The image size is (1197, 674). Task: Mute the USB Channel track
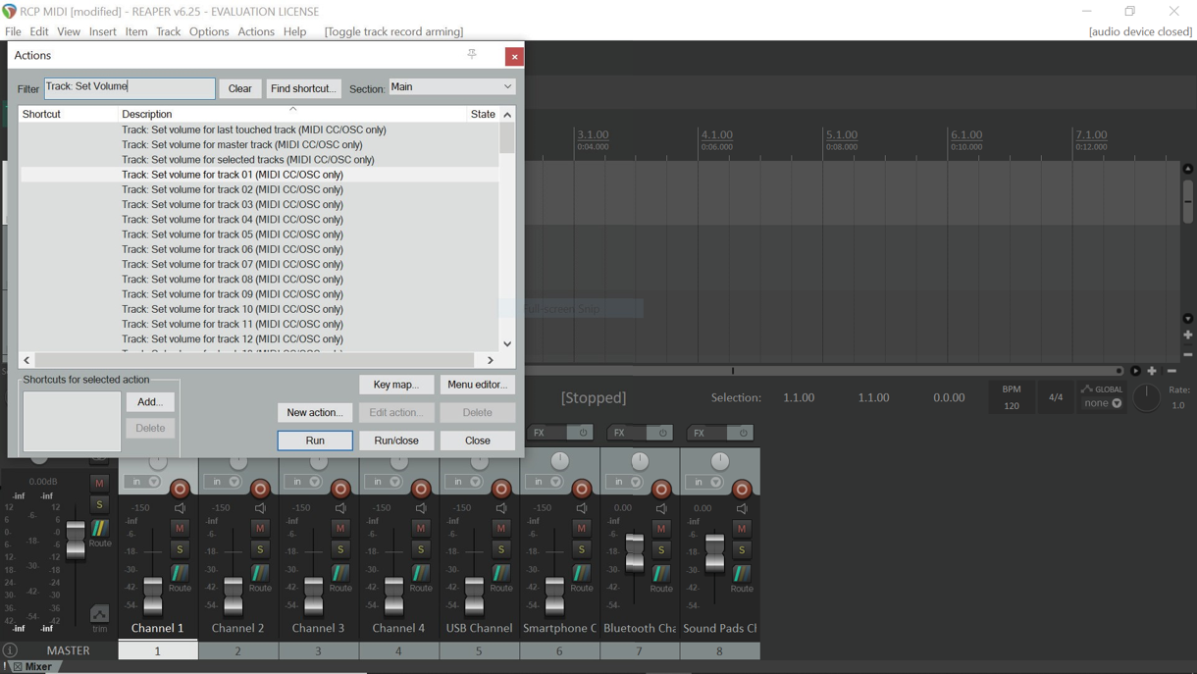point(501,528)
